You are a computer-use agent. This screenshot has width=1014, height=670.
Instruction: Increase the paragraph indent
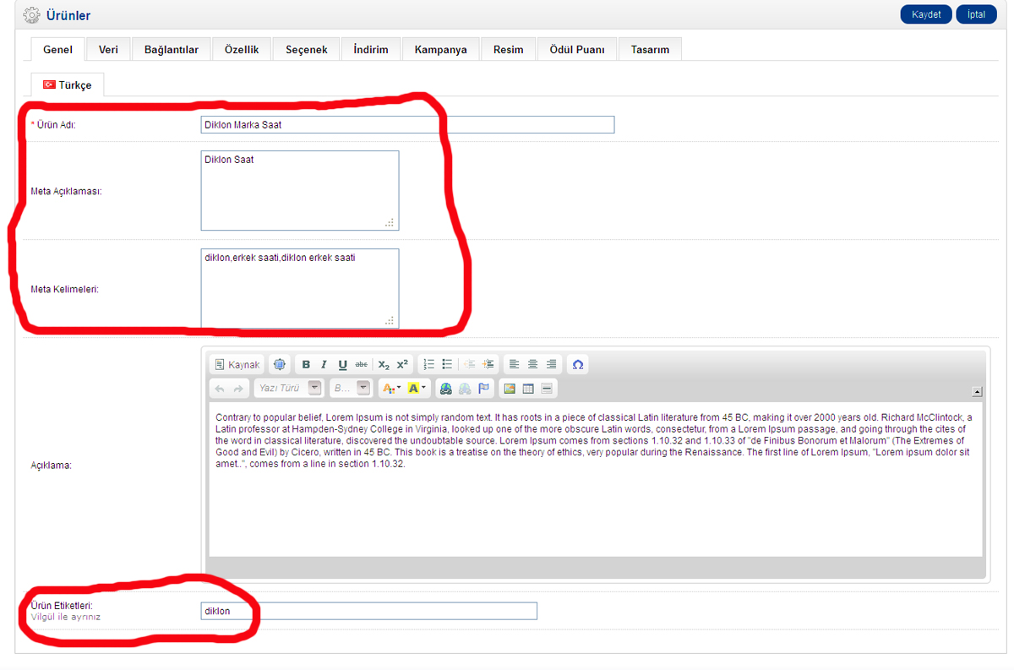(x=488, y=364)
